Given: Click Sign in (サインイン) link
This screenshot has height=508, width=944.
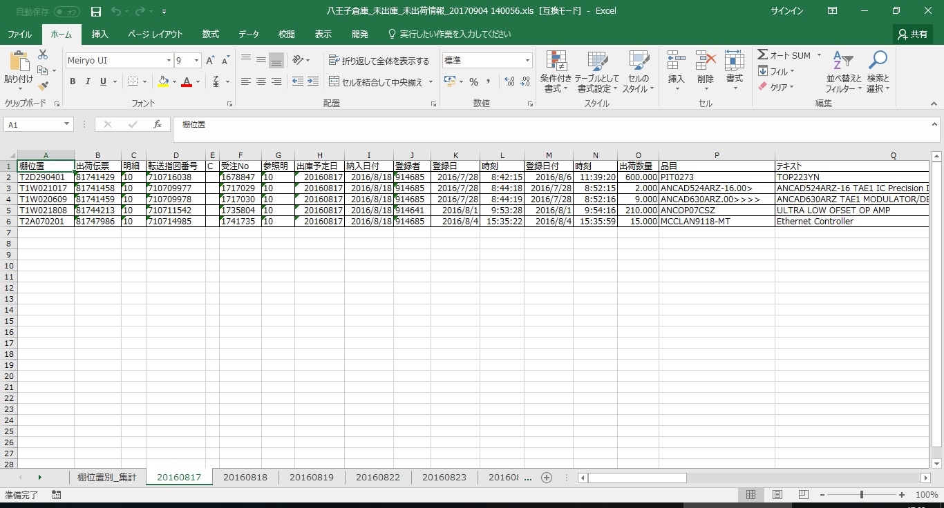Looking at the screenshot, I should click(786, 11).
